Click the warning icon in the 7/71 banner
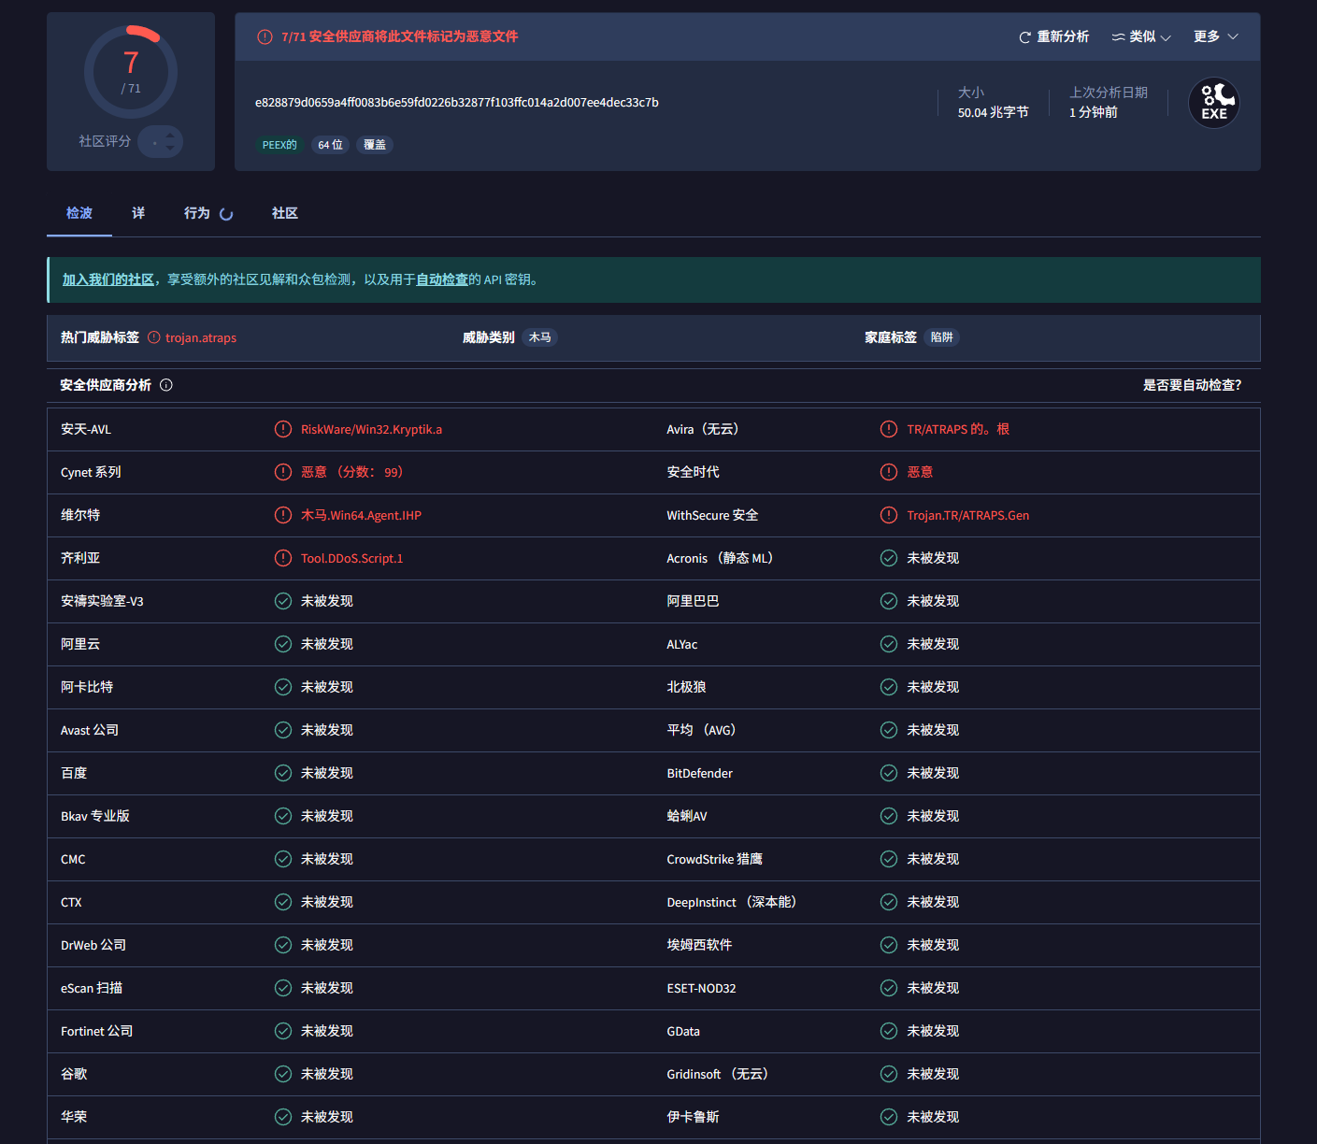The width and height of the screenshot is (1317, 1144). coord(265,36)
